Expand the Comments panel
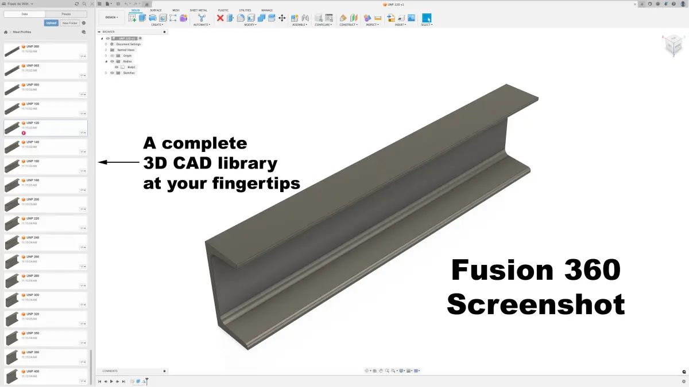 coord(165,371)
